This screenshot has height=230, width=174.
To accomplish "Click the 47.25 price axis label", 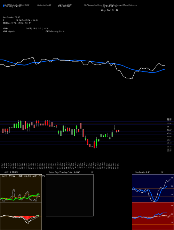I will click(x=169, y=133).
